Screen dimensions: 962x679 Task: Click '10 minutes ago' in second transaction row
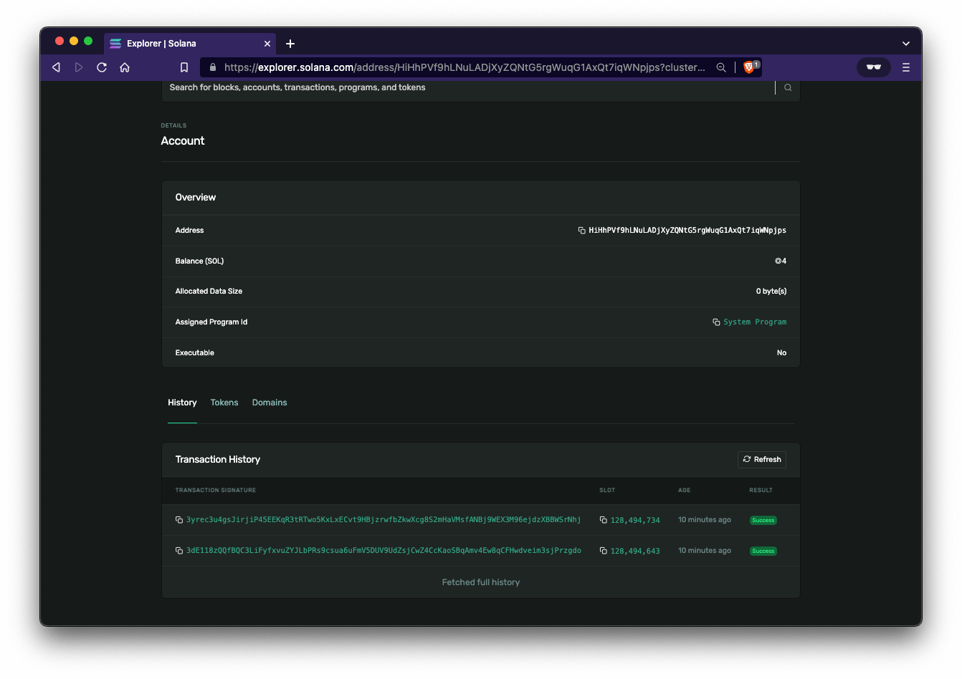click(x=705, y=551)
